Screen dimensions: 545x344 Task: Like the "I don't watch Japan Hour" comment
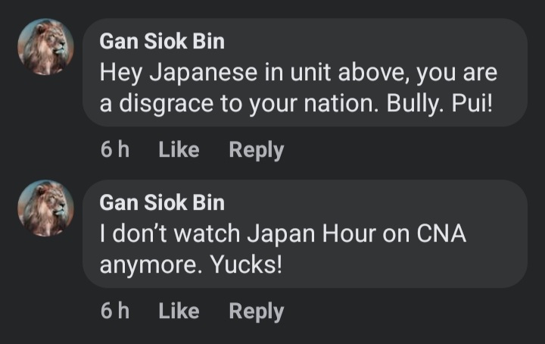click(179, 311)
